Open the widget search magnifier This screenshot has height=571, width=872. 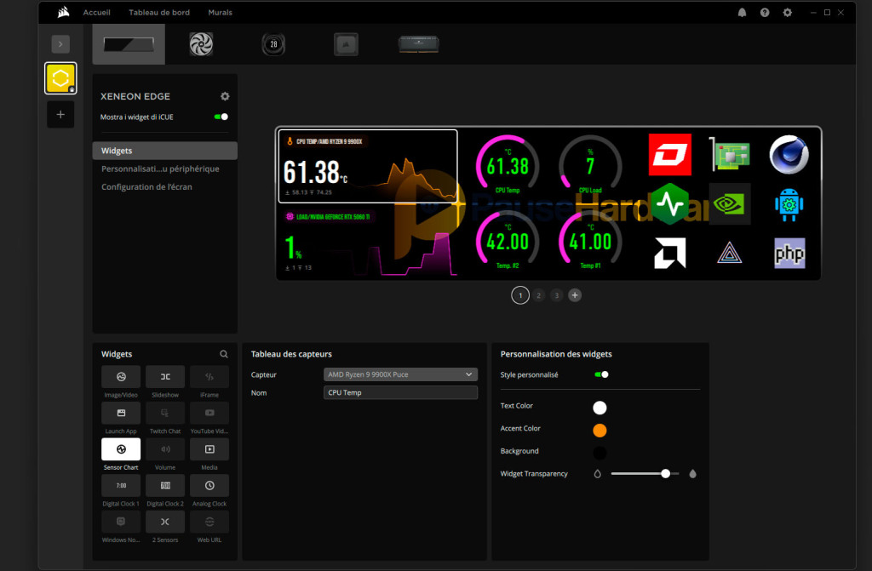[224, 354]
